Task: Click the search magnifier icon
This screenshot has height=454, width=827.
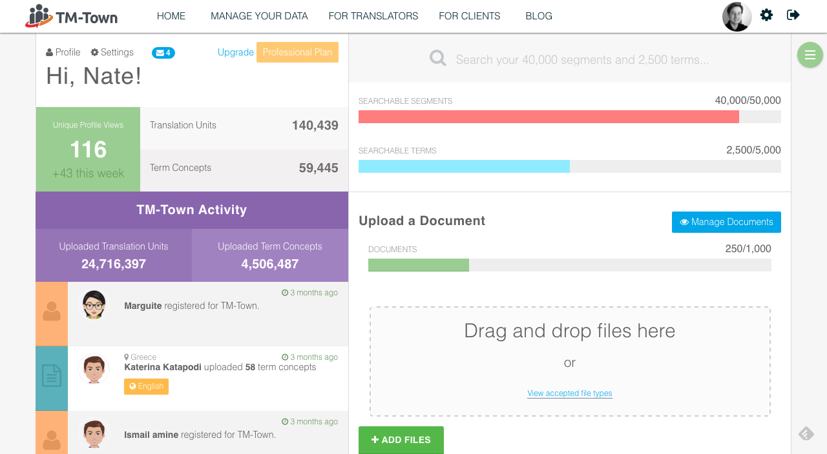Action: tap(438, 59)
